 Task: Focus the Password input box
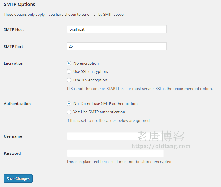point(115,153)
